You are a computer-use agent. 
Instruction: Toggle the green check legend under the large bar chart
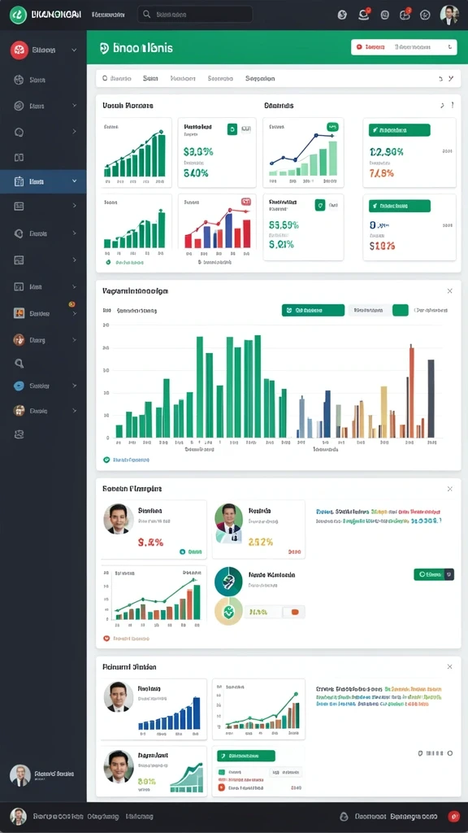(126, 460)
